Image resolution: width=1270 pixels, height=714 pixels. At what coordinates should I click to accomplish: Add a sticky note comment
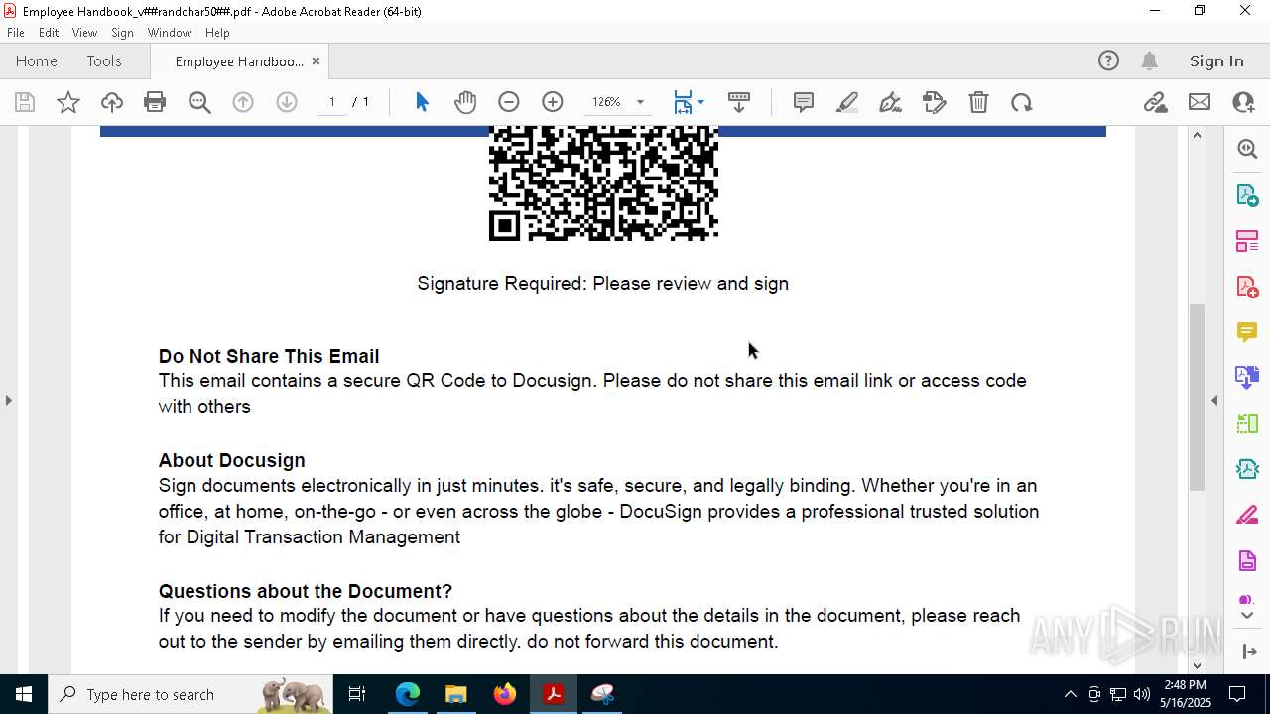[804, 102]
